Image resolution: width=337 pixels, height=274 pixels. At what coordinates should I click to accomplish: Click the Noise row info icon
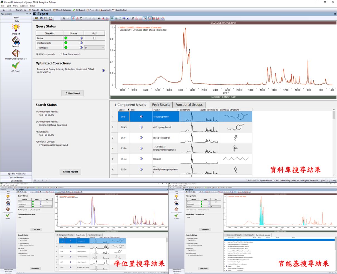click(x=81, y=38)
